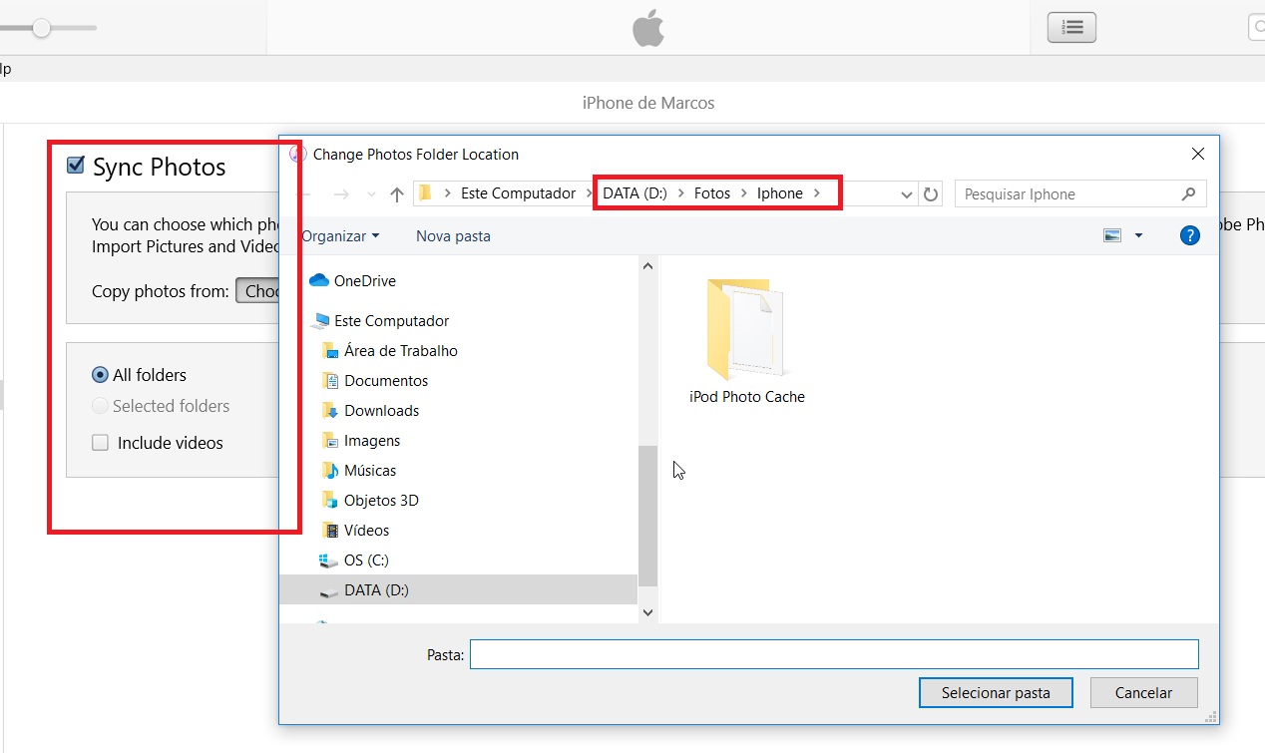The height and width of the screenshot is (753, 1265).
Task: Enable the Include videos option
Action: tap(100, 442)
